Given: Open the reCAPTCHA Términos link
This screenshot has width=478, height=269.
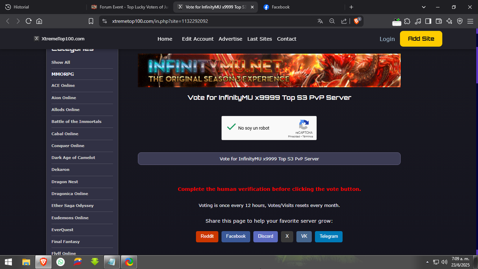Looking at the screenshot, I should coord(308,136).
